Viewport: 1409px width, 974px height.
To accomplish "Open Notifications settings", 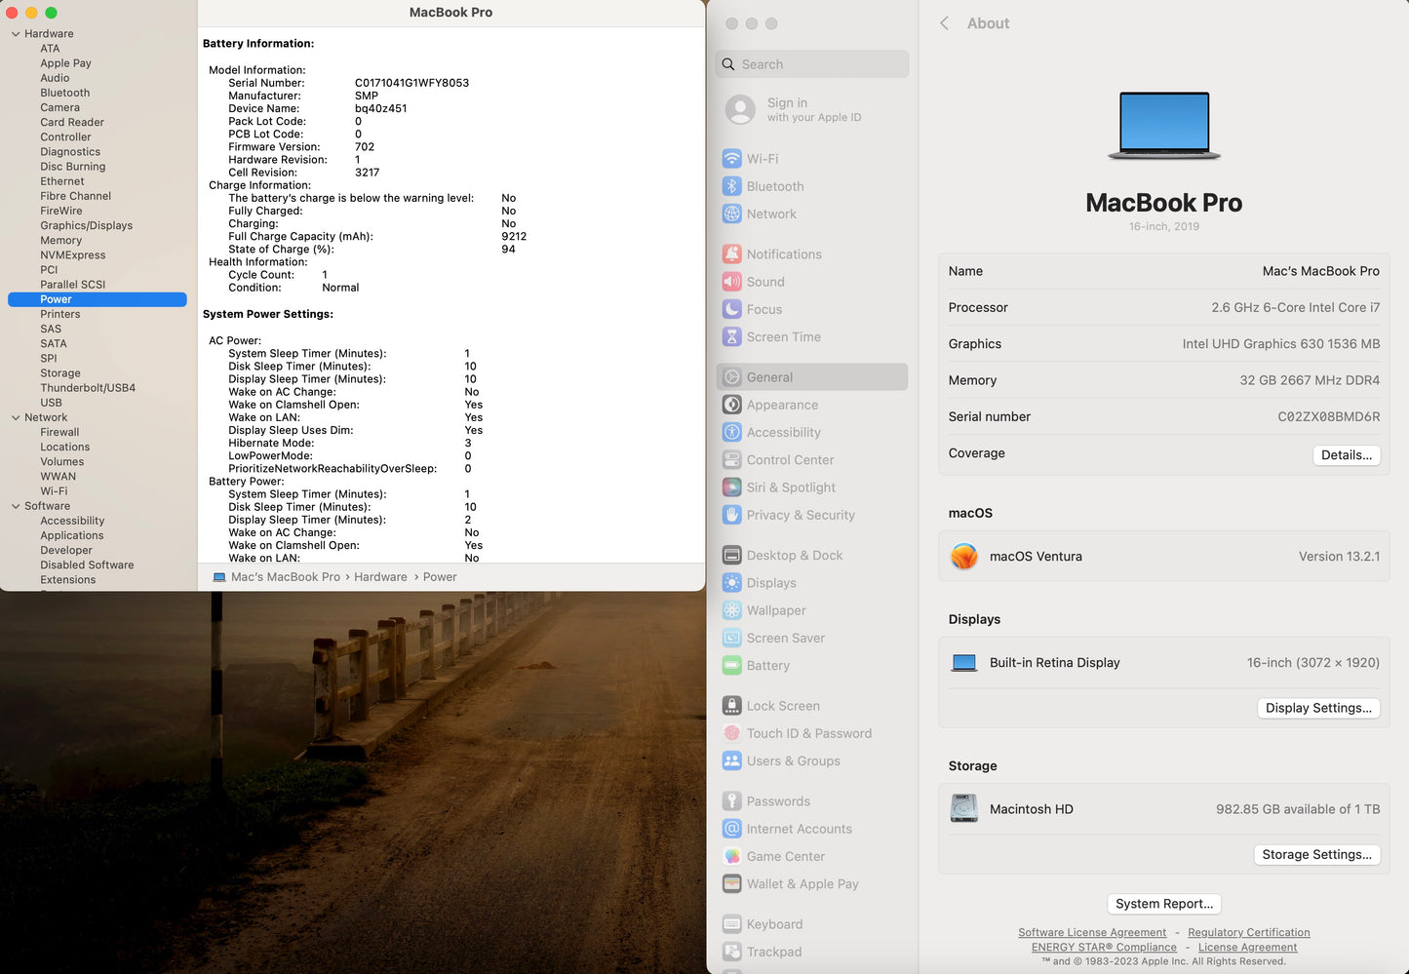I will click(x=784, y=253).
